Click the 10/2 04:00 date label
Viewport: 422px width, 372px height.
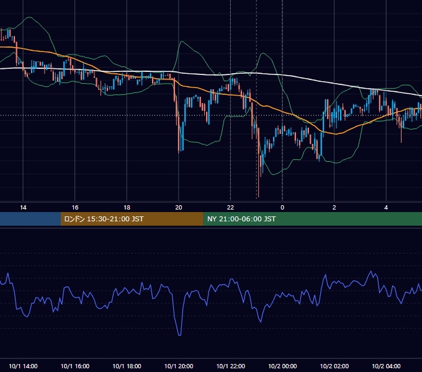386,366
